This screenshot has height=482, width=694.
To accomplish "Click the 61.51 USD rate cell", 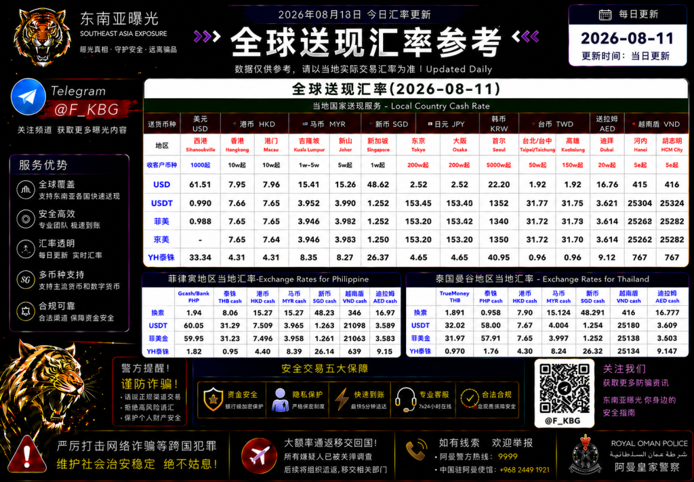I will 200,184.
